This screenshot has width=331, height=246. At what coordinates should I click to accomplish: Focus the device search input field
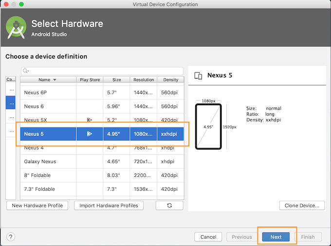(102, 71)
